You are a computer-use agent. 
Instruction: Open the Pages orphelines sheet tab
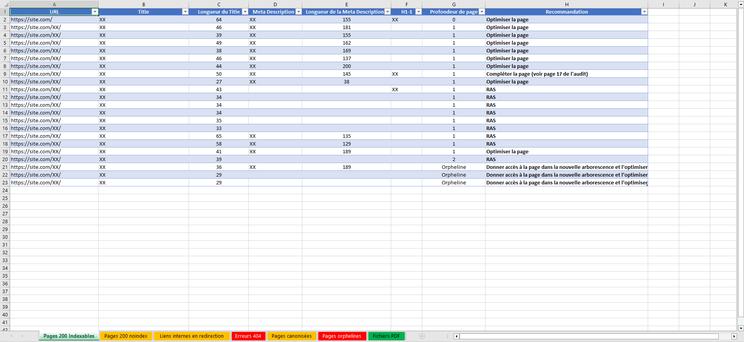(x=342, y=336)
